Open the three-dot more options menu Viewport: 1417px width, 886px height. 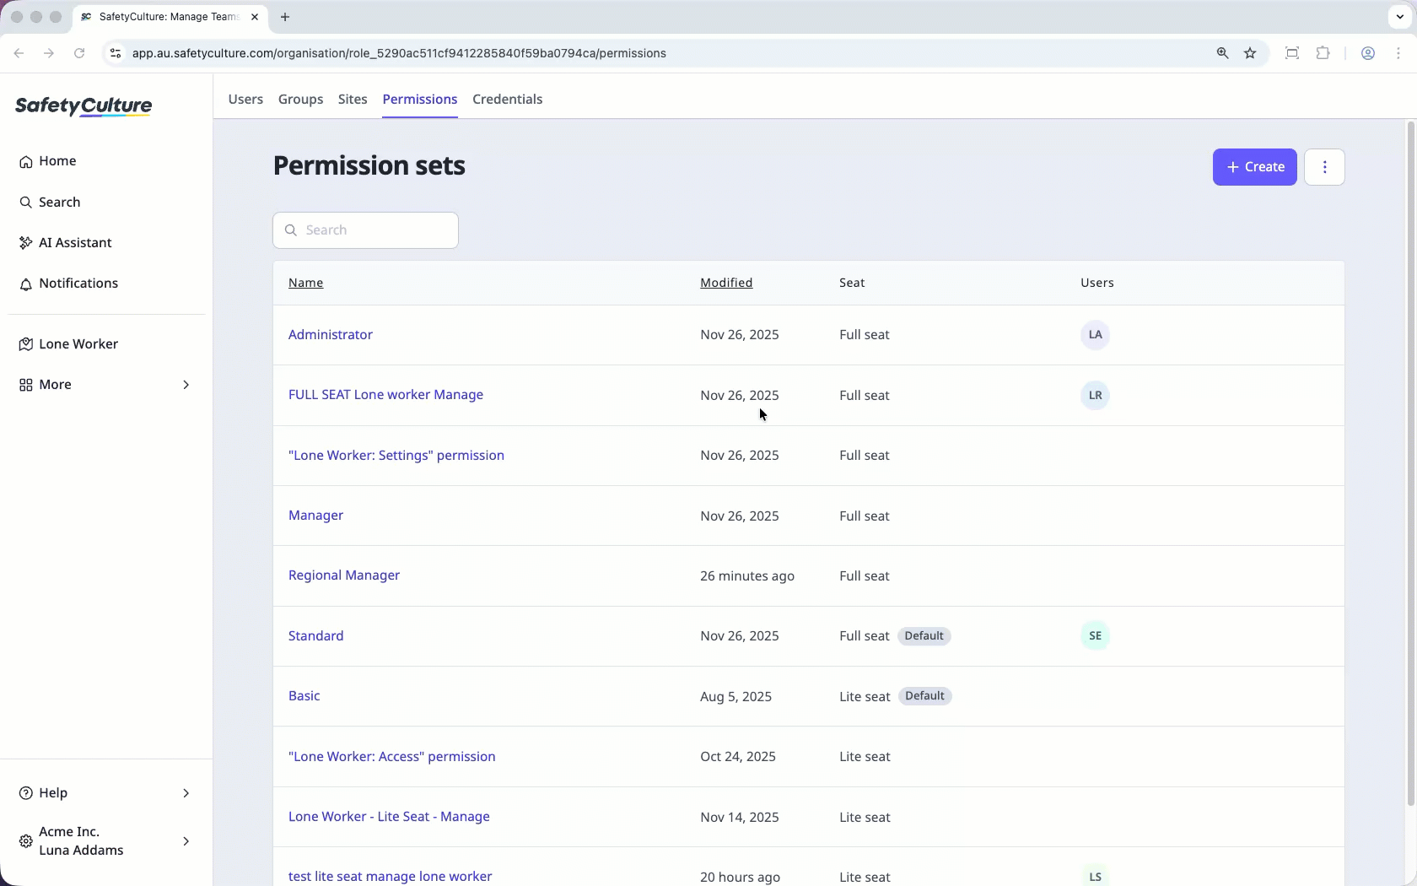coord(1324,167)
